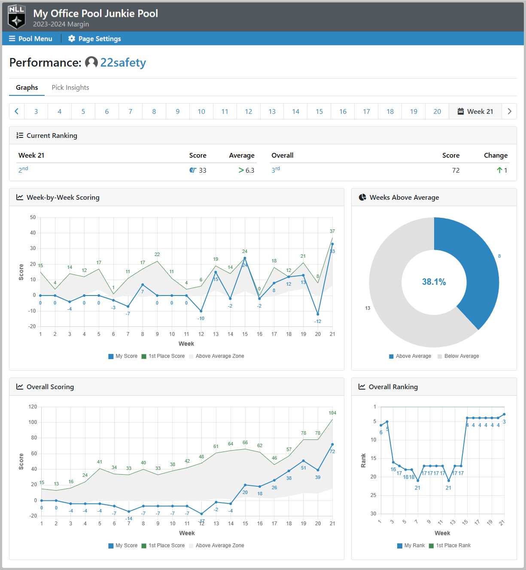
Task: Select week 7 in the week selector
Action: point(131,111)
